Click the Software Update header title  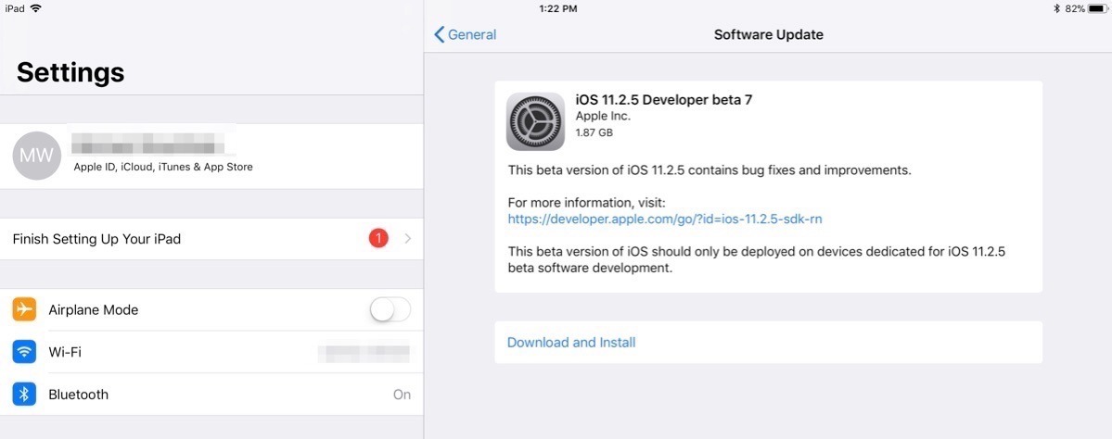coord(769,34)
